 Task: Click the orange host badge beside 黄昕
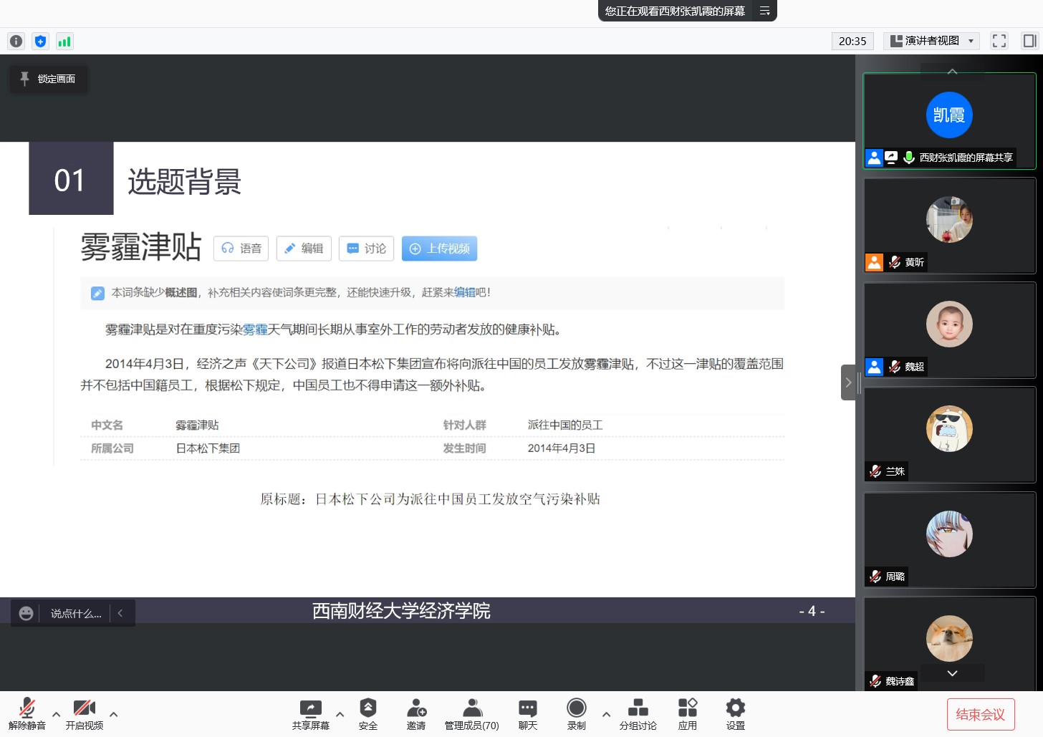875,262
